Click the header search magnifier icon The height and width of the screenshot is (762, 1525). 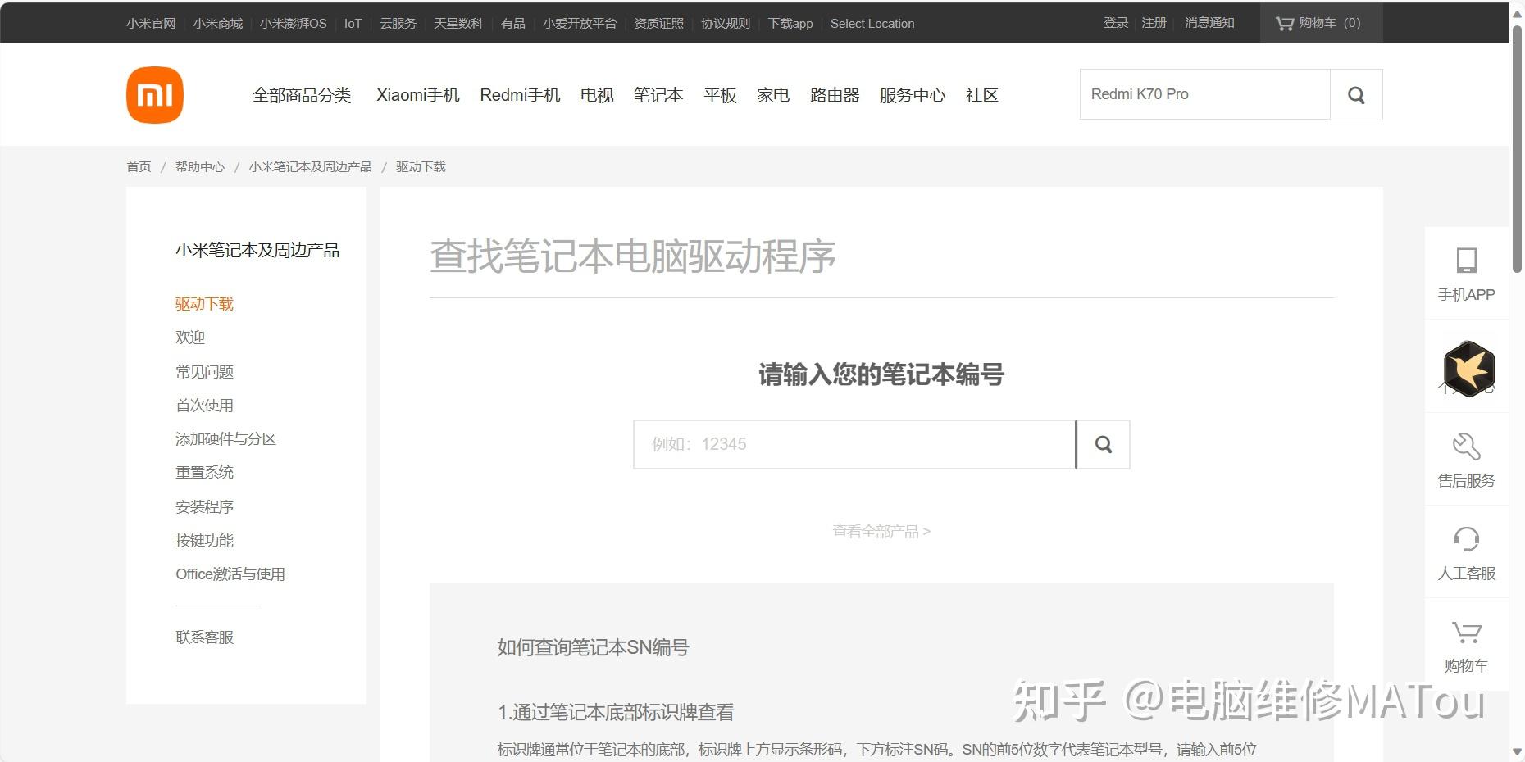pos(1356,95)
